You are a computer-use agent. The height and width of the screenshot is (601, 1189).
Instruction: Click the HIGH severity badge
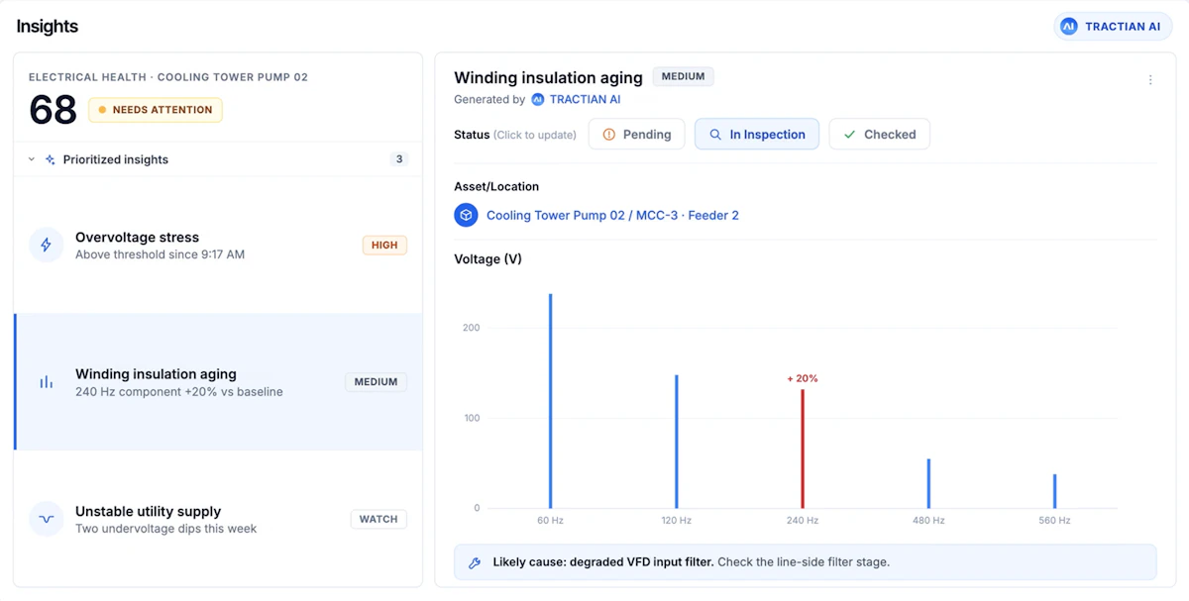point(384,245)
